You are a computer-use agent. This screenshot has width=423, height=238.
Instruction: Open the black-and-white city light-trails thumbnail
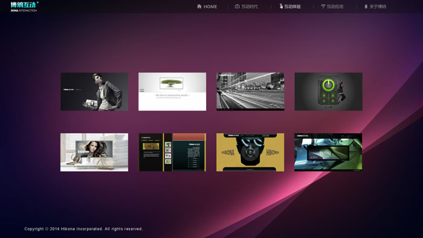[250, 91]
